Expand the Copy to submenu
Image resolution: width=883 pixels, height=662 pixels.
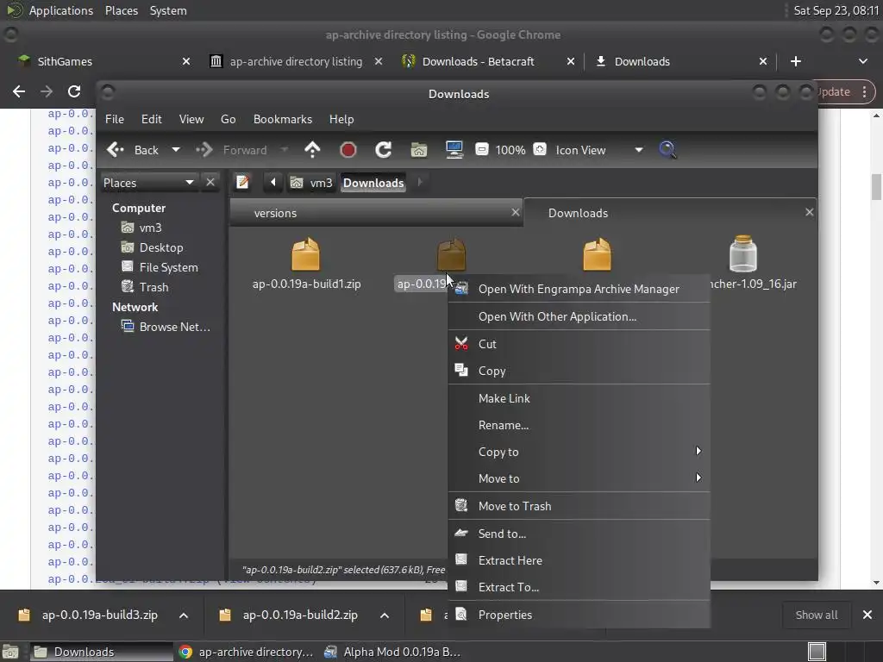579,452
